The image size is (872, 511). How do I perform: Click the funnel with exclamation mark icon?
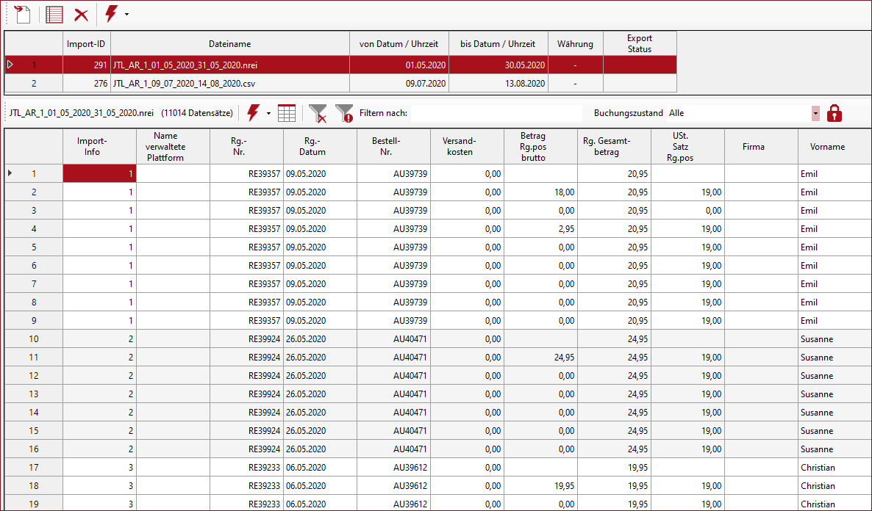pyautogui.click(x=344, y=113)
